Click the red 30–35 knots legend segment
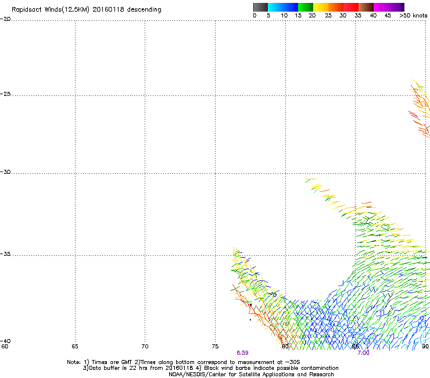Image resolution: width=430 pixels, height=378 pixels. (x=351, y=7)
